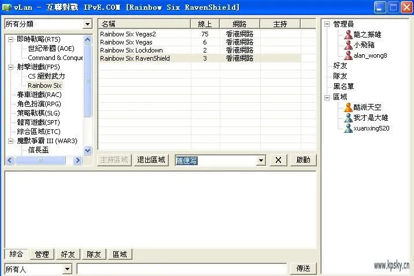The height and width of the screenshot is (276, 414).
Task: Click category tree scroll right arrow
Action: pyautogui.click(x=77, y=161)
